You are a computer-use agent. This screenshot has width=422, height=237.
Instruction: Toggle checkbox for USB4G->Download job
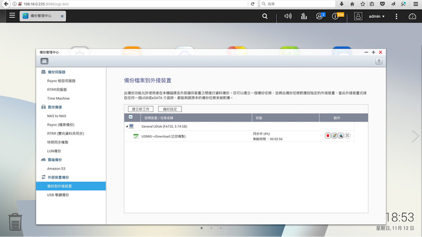136,136
